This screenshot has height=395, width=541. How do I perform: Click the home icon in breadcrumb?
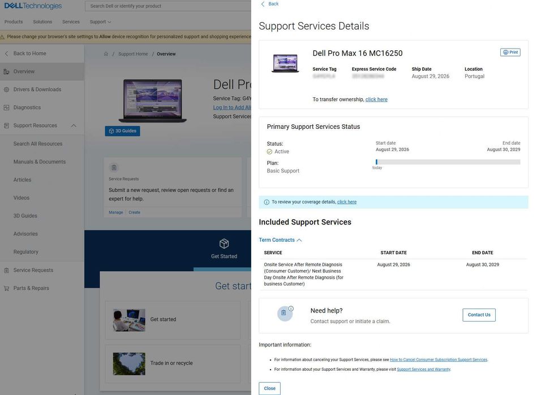(x=106, y=54)
